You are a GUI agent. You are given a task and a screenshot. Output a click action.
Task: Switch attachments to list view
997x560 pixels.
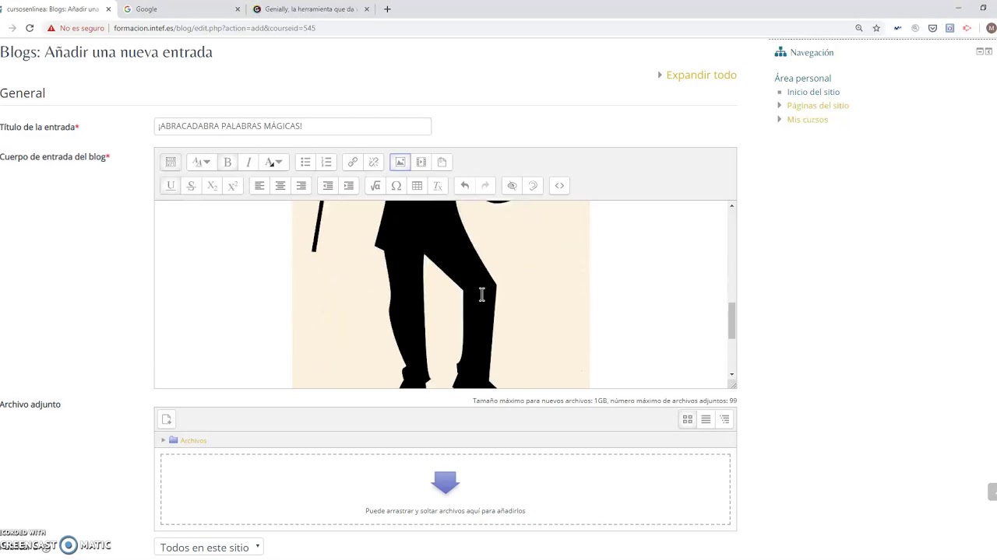pos(706,419)
